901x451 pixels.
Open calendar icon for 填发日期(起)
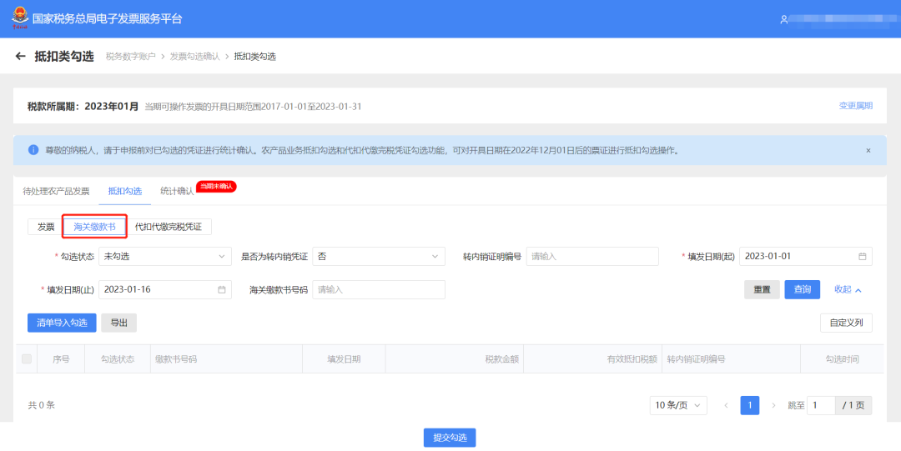pos(863,257)
